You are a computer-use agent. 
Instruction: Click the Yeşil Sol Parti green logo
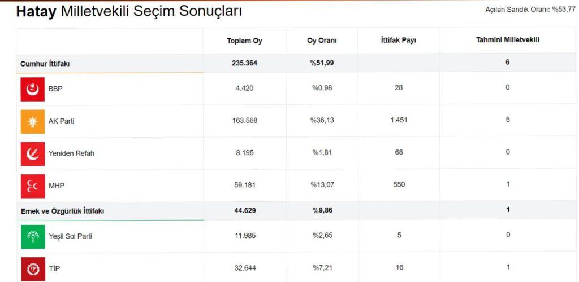click(x=32, y=236)
